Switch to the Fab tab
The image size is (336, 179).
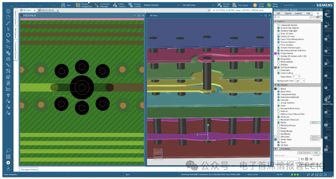(308, 13)
